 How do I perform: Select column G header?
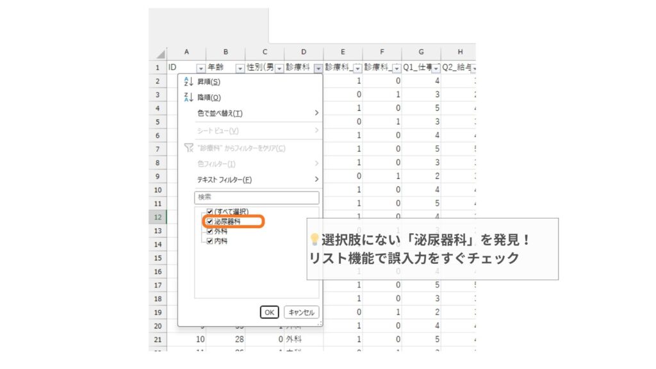pos(421,52)
